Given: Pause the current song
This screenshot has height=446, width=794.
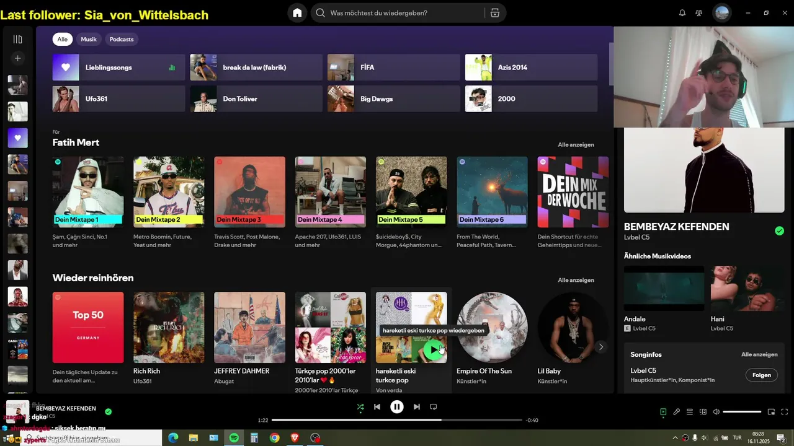Looking at the screenshot, I should pyautogui.click(x=397, y=407).
